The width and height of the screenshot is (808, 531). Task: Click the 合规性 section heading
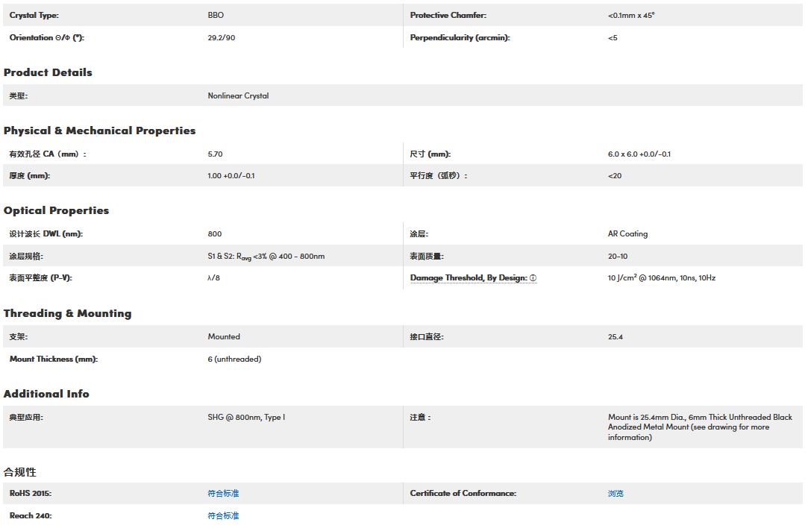point(20,472)
